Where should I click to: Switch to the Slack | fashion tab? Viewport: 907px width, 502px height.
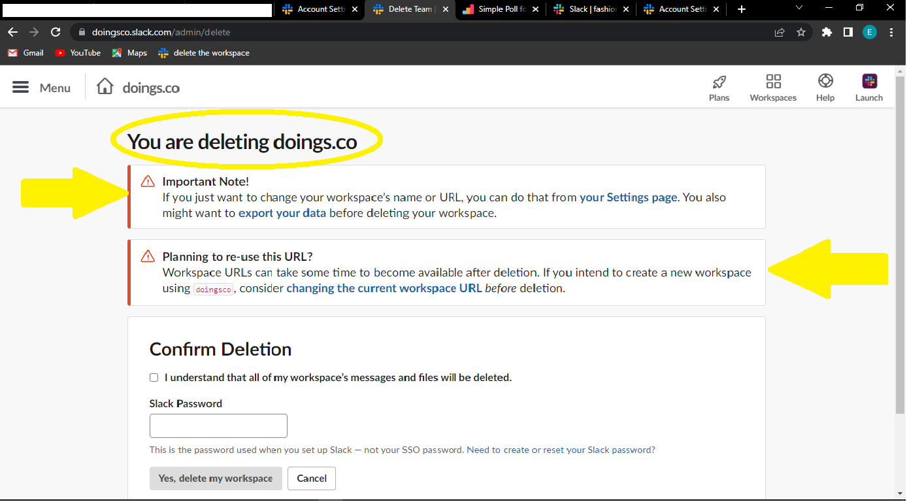[590, 9]
